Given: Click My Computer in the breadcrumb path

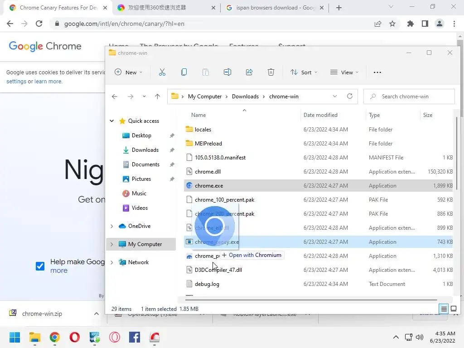Looking at the screenshot, I should coord(205,97).
